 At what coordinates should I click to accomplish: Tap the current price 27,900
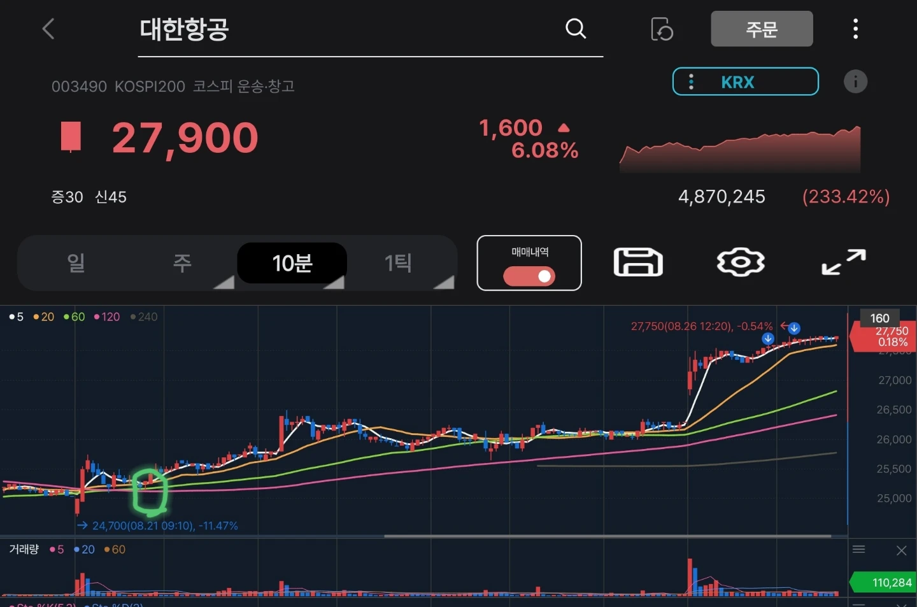[185, 138]
